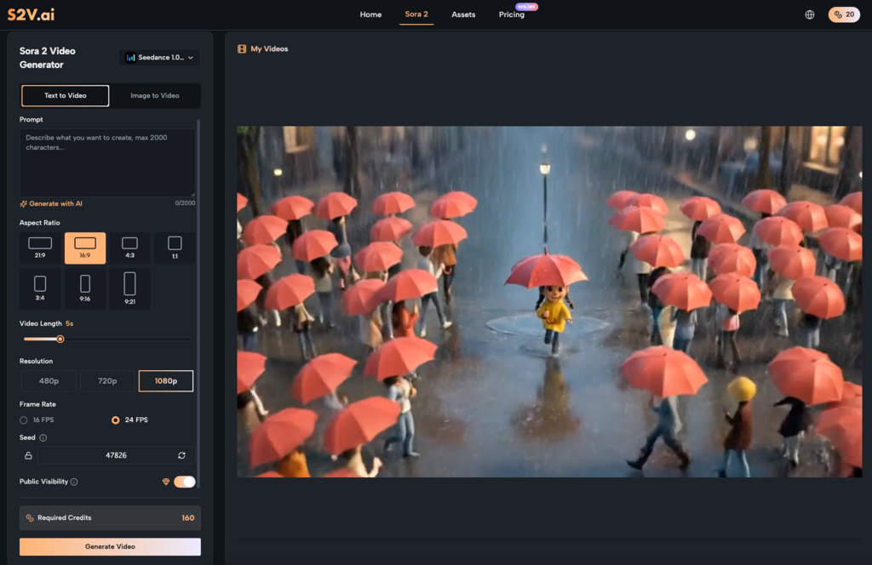872x565 pixels.
Task: Click the Seed info icon
Action: pyautogui.click(x=43, y=438)
